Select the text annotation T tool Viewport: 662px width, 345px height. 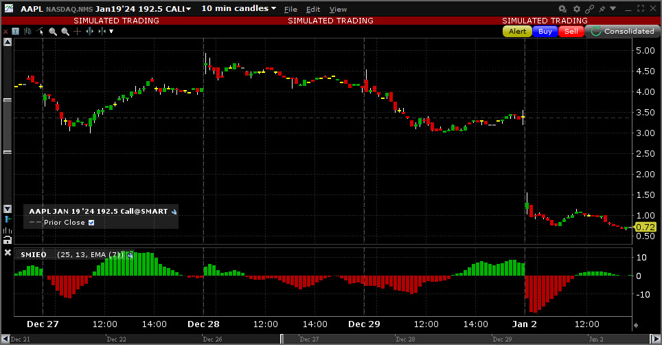tap(16, 31)
